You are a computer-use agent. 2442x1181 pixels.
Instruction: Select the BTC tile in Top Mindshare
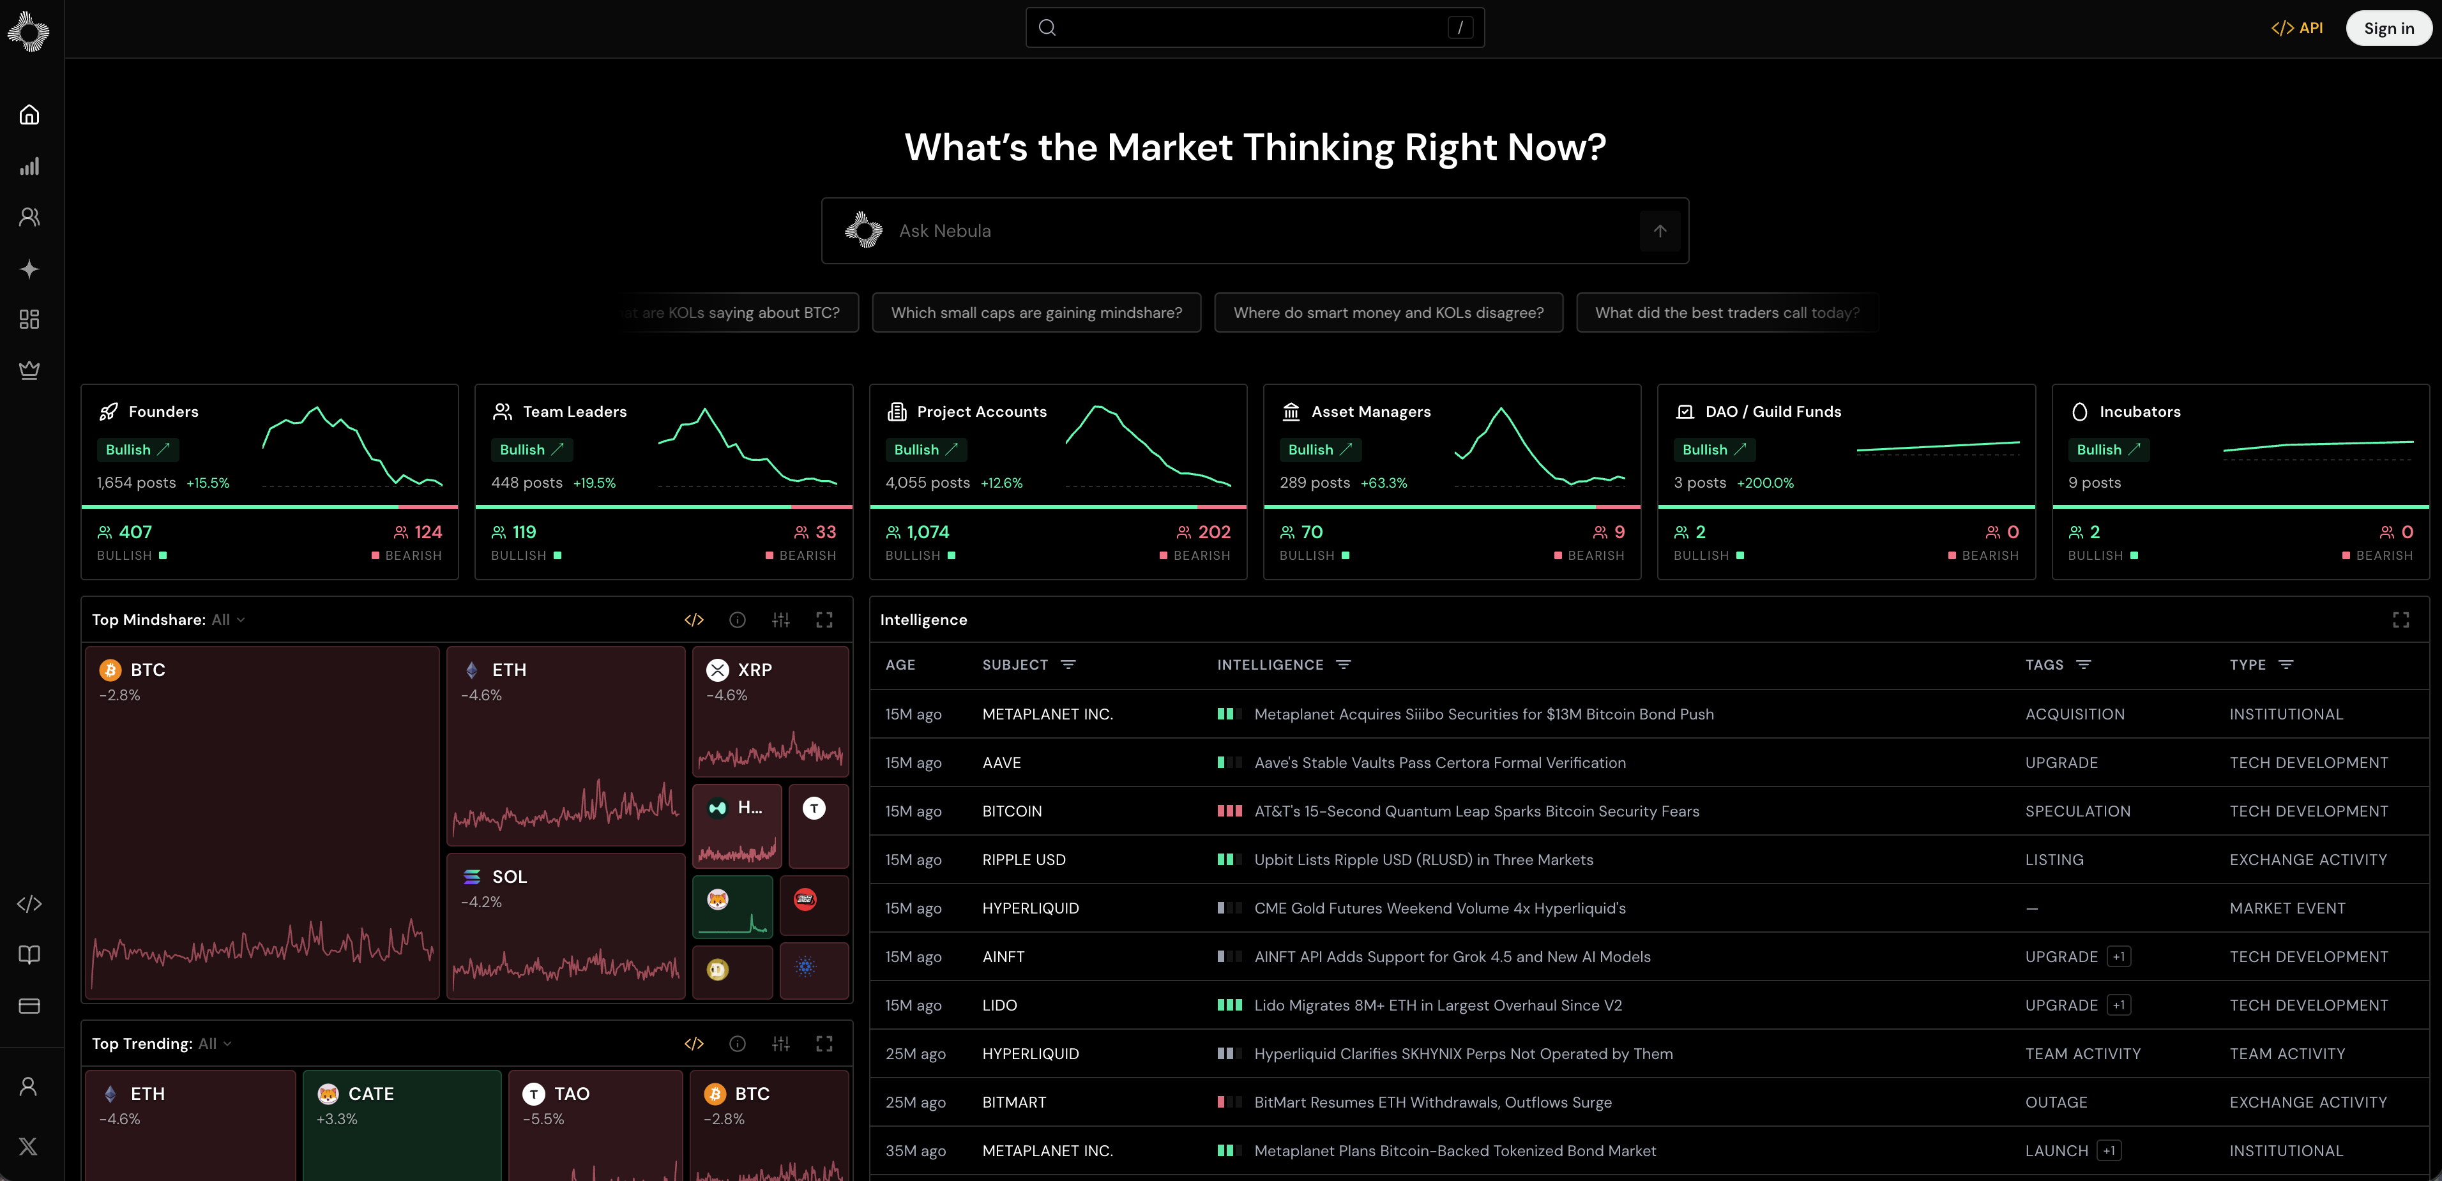coord(262,823)
